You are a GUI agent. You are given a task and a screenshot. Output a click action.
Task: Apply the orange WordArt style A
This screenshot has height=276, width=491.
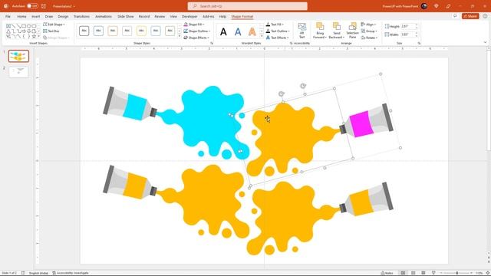pos(252,31)
